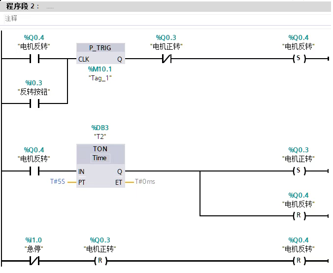This screenshot has height=273, width=333.
Task: Select the 反转按钮 %I0.3 contact
Action: point(34,104)
